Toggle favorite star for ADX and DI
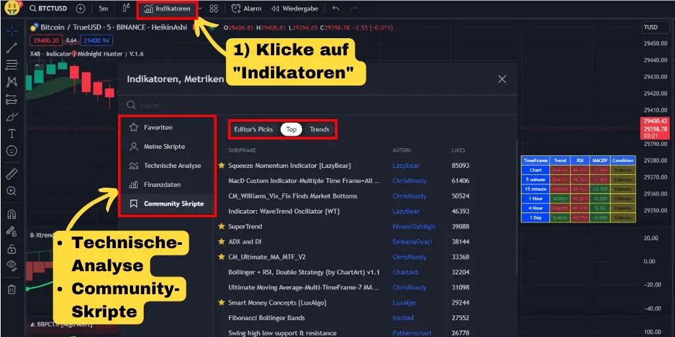 coord(221,242)
